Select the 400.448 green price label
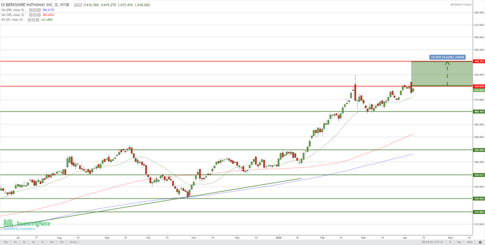 479,111
